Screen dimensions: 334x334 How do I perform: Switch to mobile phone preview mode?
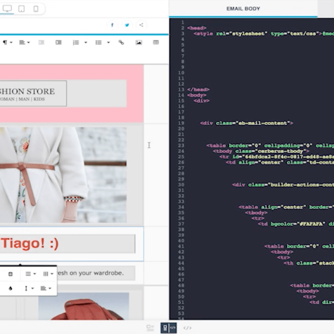click(35, 8)
